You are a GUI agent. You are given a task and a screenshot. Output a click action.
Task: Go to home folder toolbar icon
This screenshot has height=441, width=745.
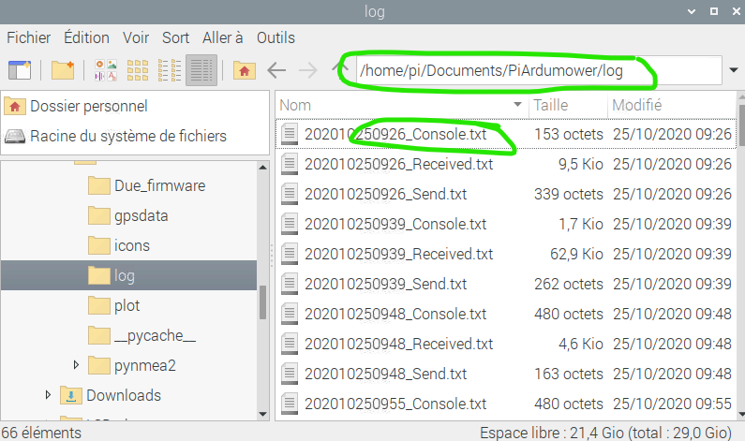tap(245, 70)
